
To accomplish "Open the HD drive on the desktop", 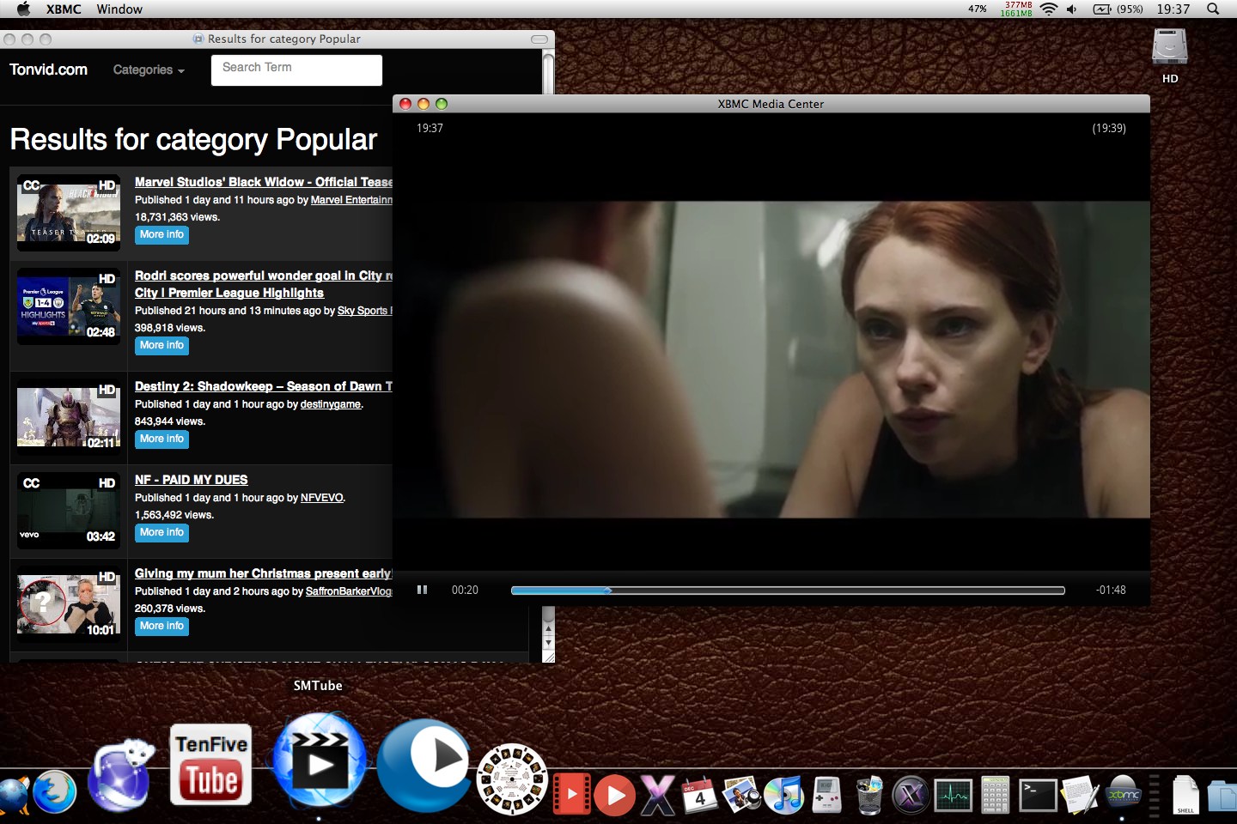I will (x=1170, y=56).
